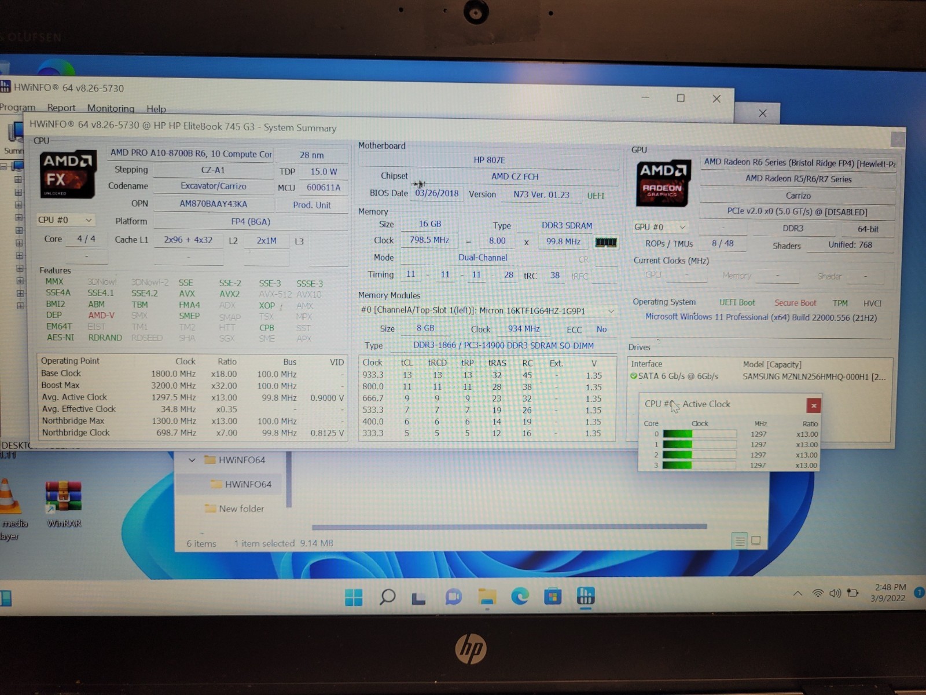
Task: Click the HVCI indicator
Action: pos(872,303)
